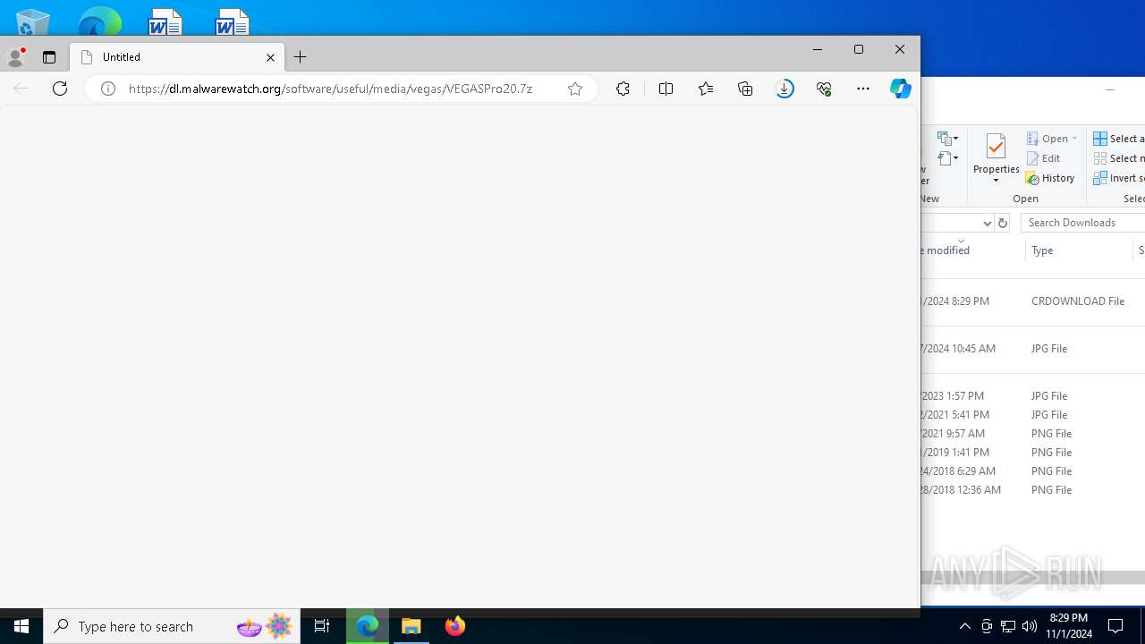This screenshot has height=644, width=1145.
Task: Open Edge Extensions puzzle icon
Action: pos(623,89)
